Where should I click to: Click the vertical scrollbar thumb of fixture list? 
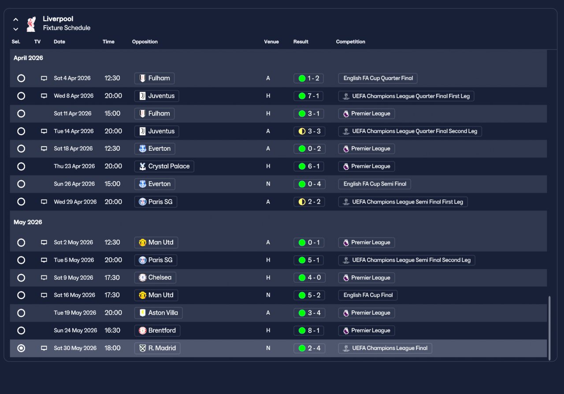click(x=549, y=328)
